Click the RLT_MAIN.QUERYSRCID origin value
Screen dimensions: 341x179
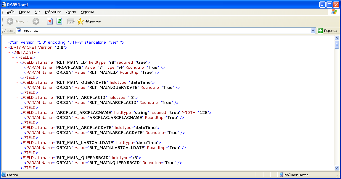[x=115, y=163]
